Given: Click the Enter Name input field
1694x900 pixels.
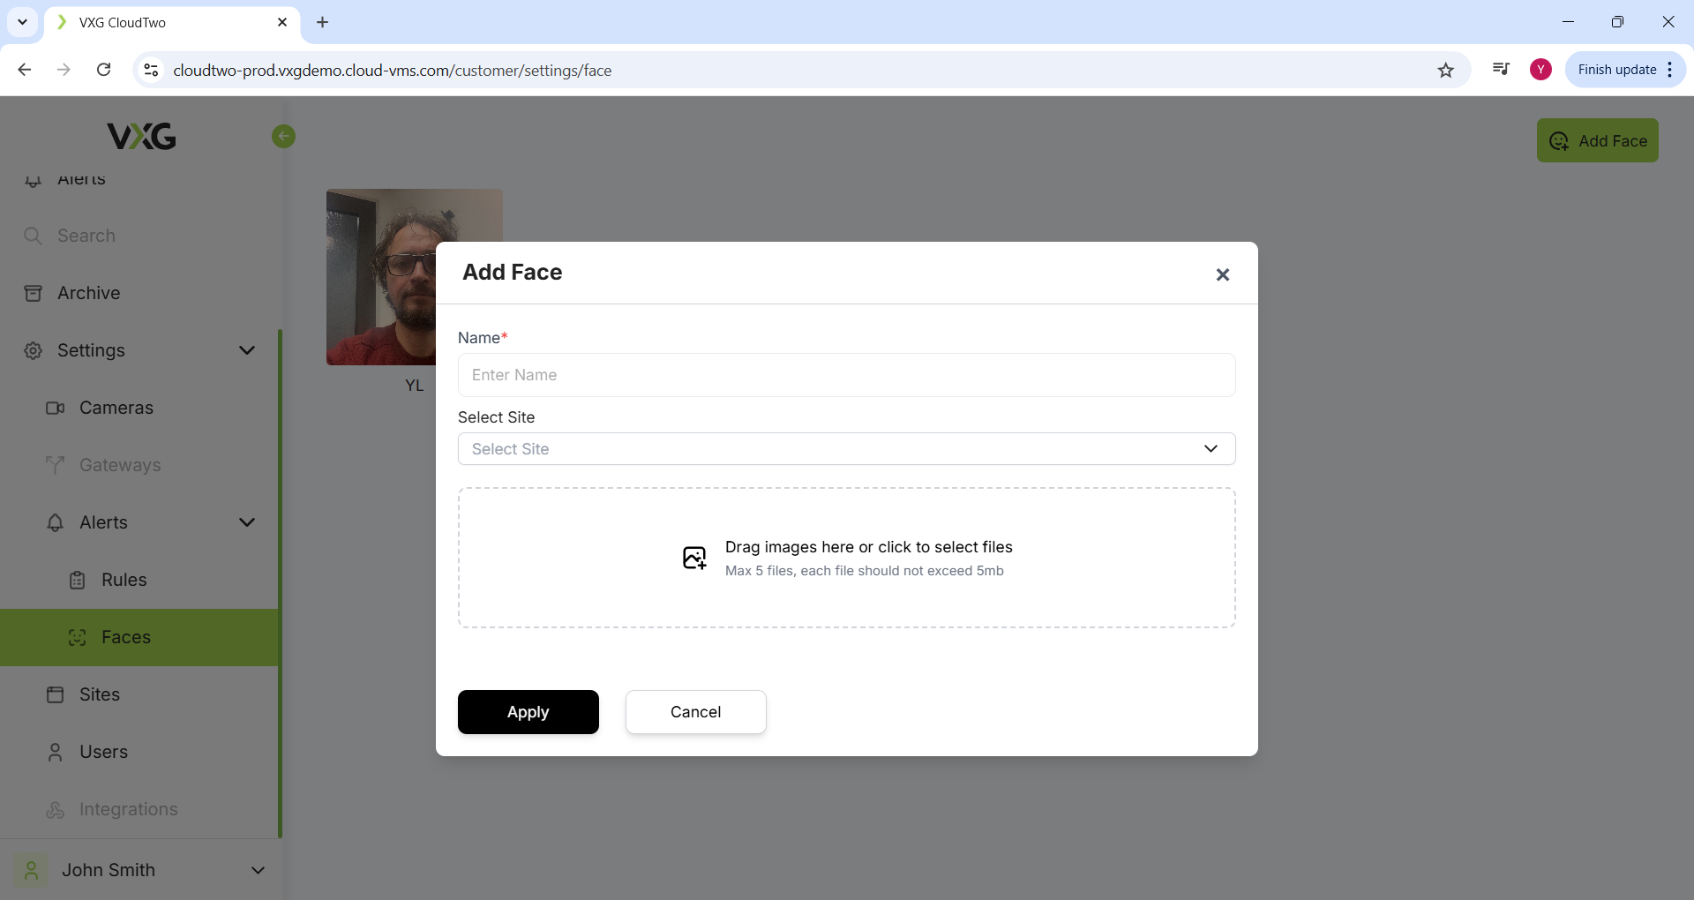Looking at the screenshot, I should (x=846, y=375).
